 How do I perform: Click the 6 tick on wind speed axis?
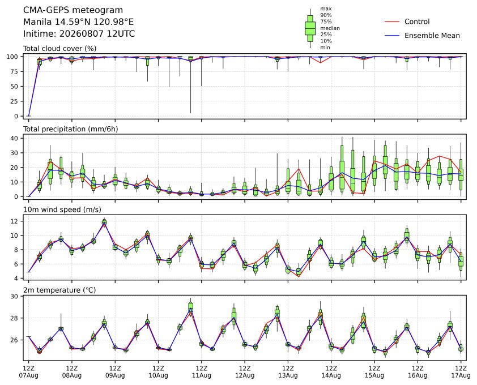16,264
